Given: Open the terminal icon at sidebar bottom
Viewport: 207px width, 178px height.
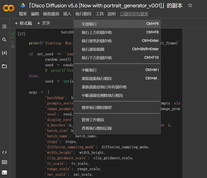Looking at the screenshot, I should tap(4, 173).
